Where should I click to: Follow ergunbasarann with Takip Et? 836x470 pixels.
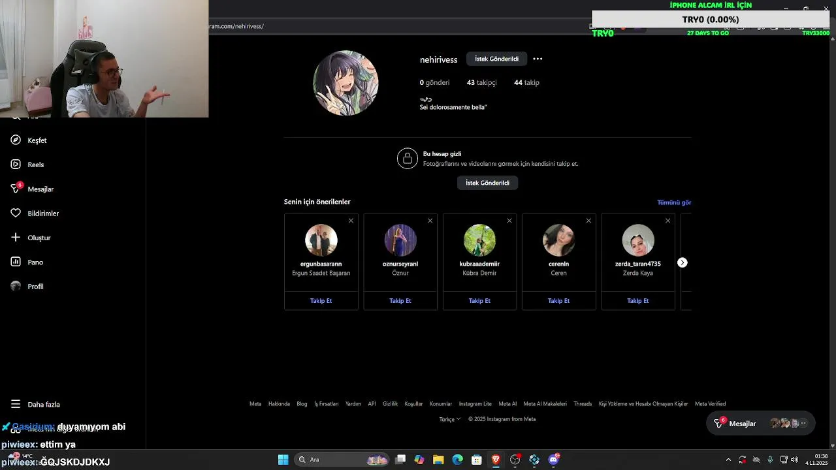point(321,301)
